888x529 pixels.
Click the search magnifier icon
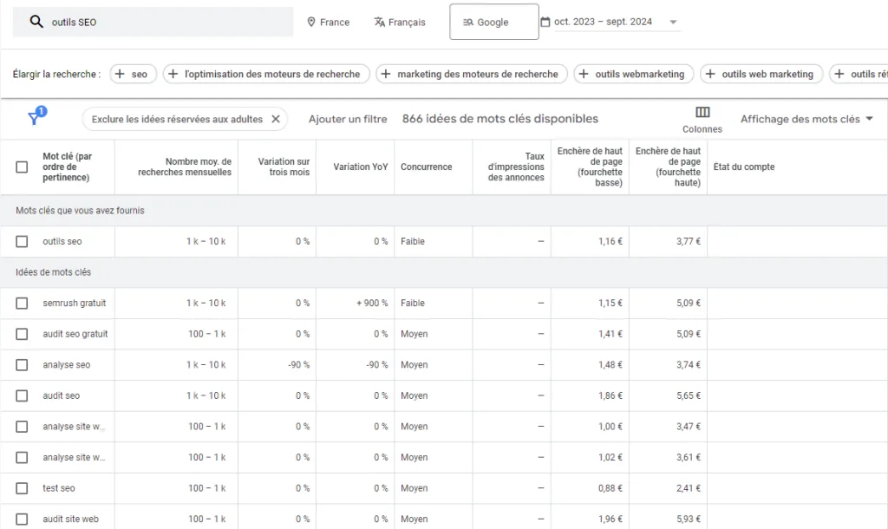36,22
